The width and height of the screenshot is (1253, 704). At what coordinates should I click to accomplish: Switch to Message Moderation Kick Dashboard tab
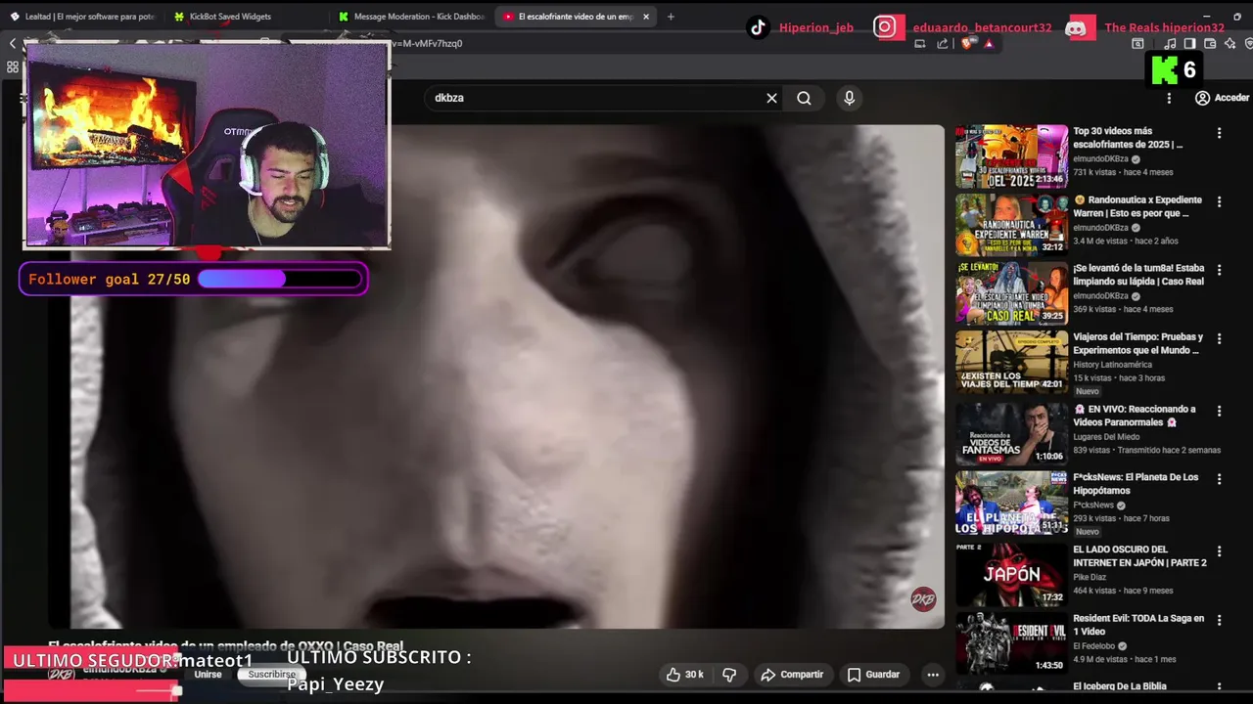point(411,17)
